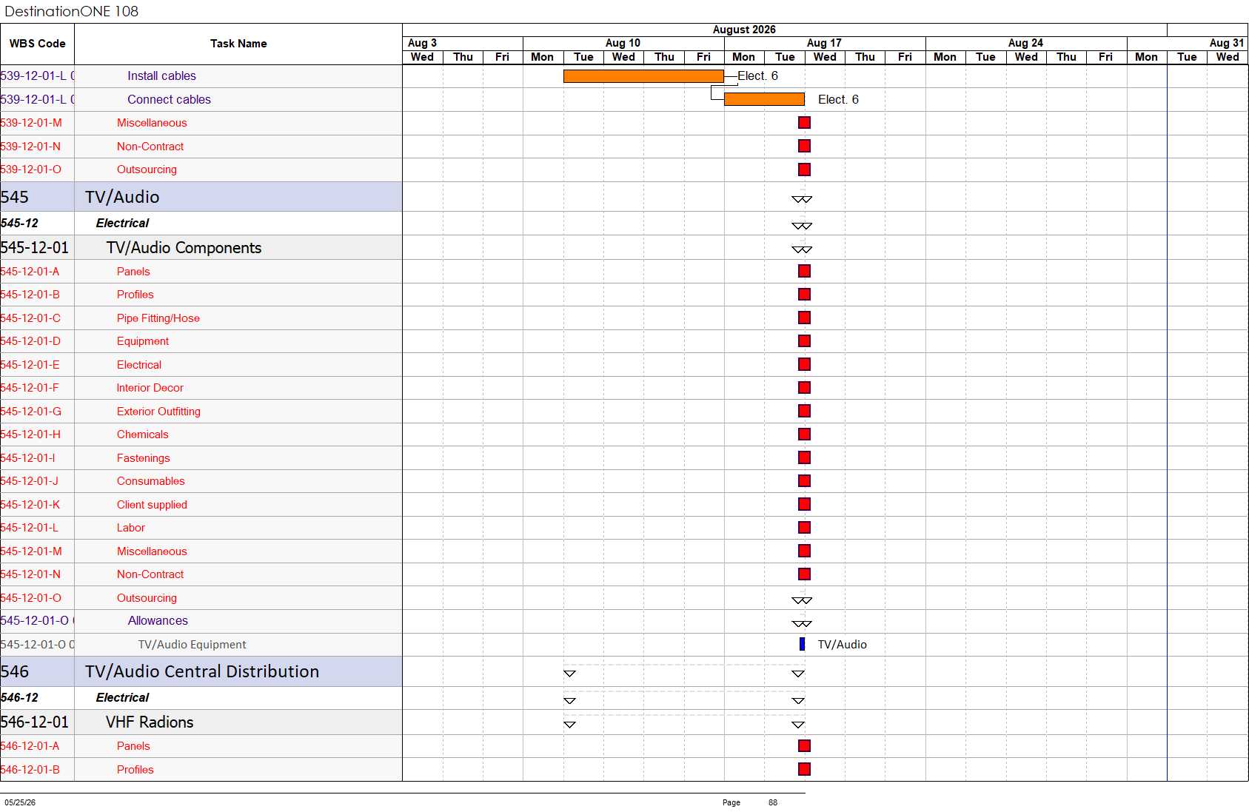Screen dimensions: 1249x812
Task: Click the Aug 10 week header
Action: (x=623, y=43)
